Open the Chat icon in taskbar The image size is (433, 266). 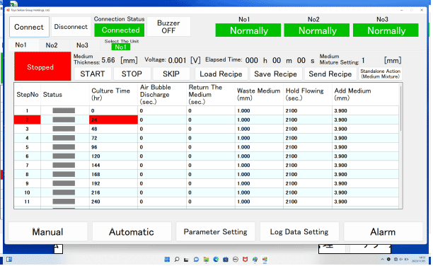pyautogui.click(x=197, y=260)
